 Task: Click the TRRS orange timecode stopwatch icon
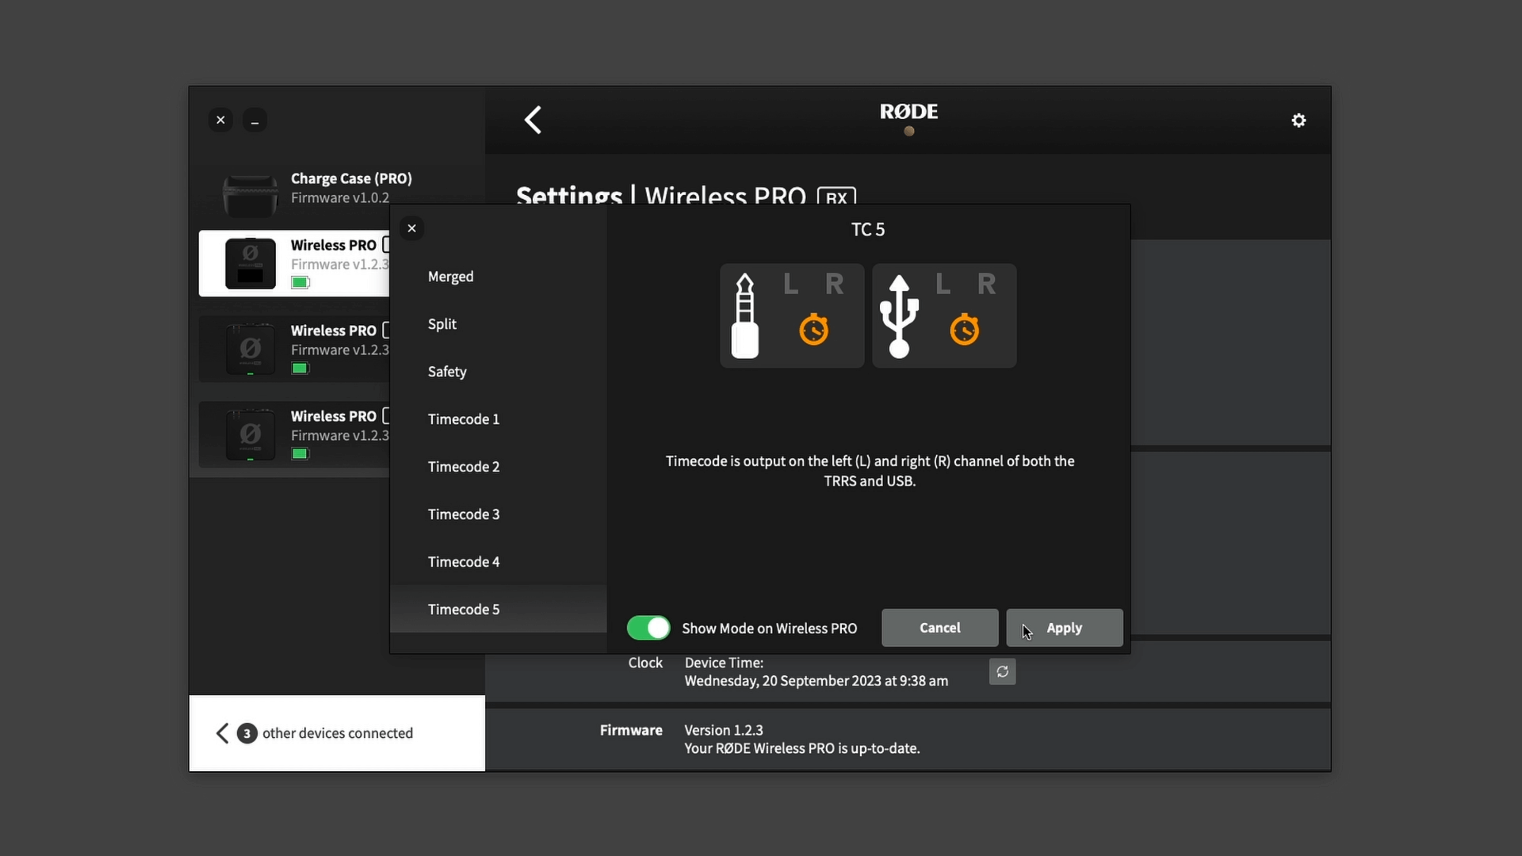pos(814,329)
